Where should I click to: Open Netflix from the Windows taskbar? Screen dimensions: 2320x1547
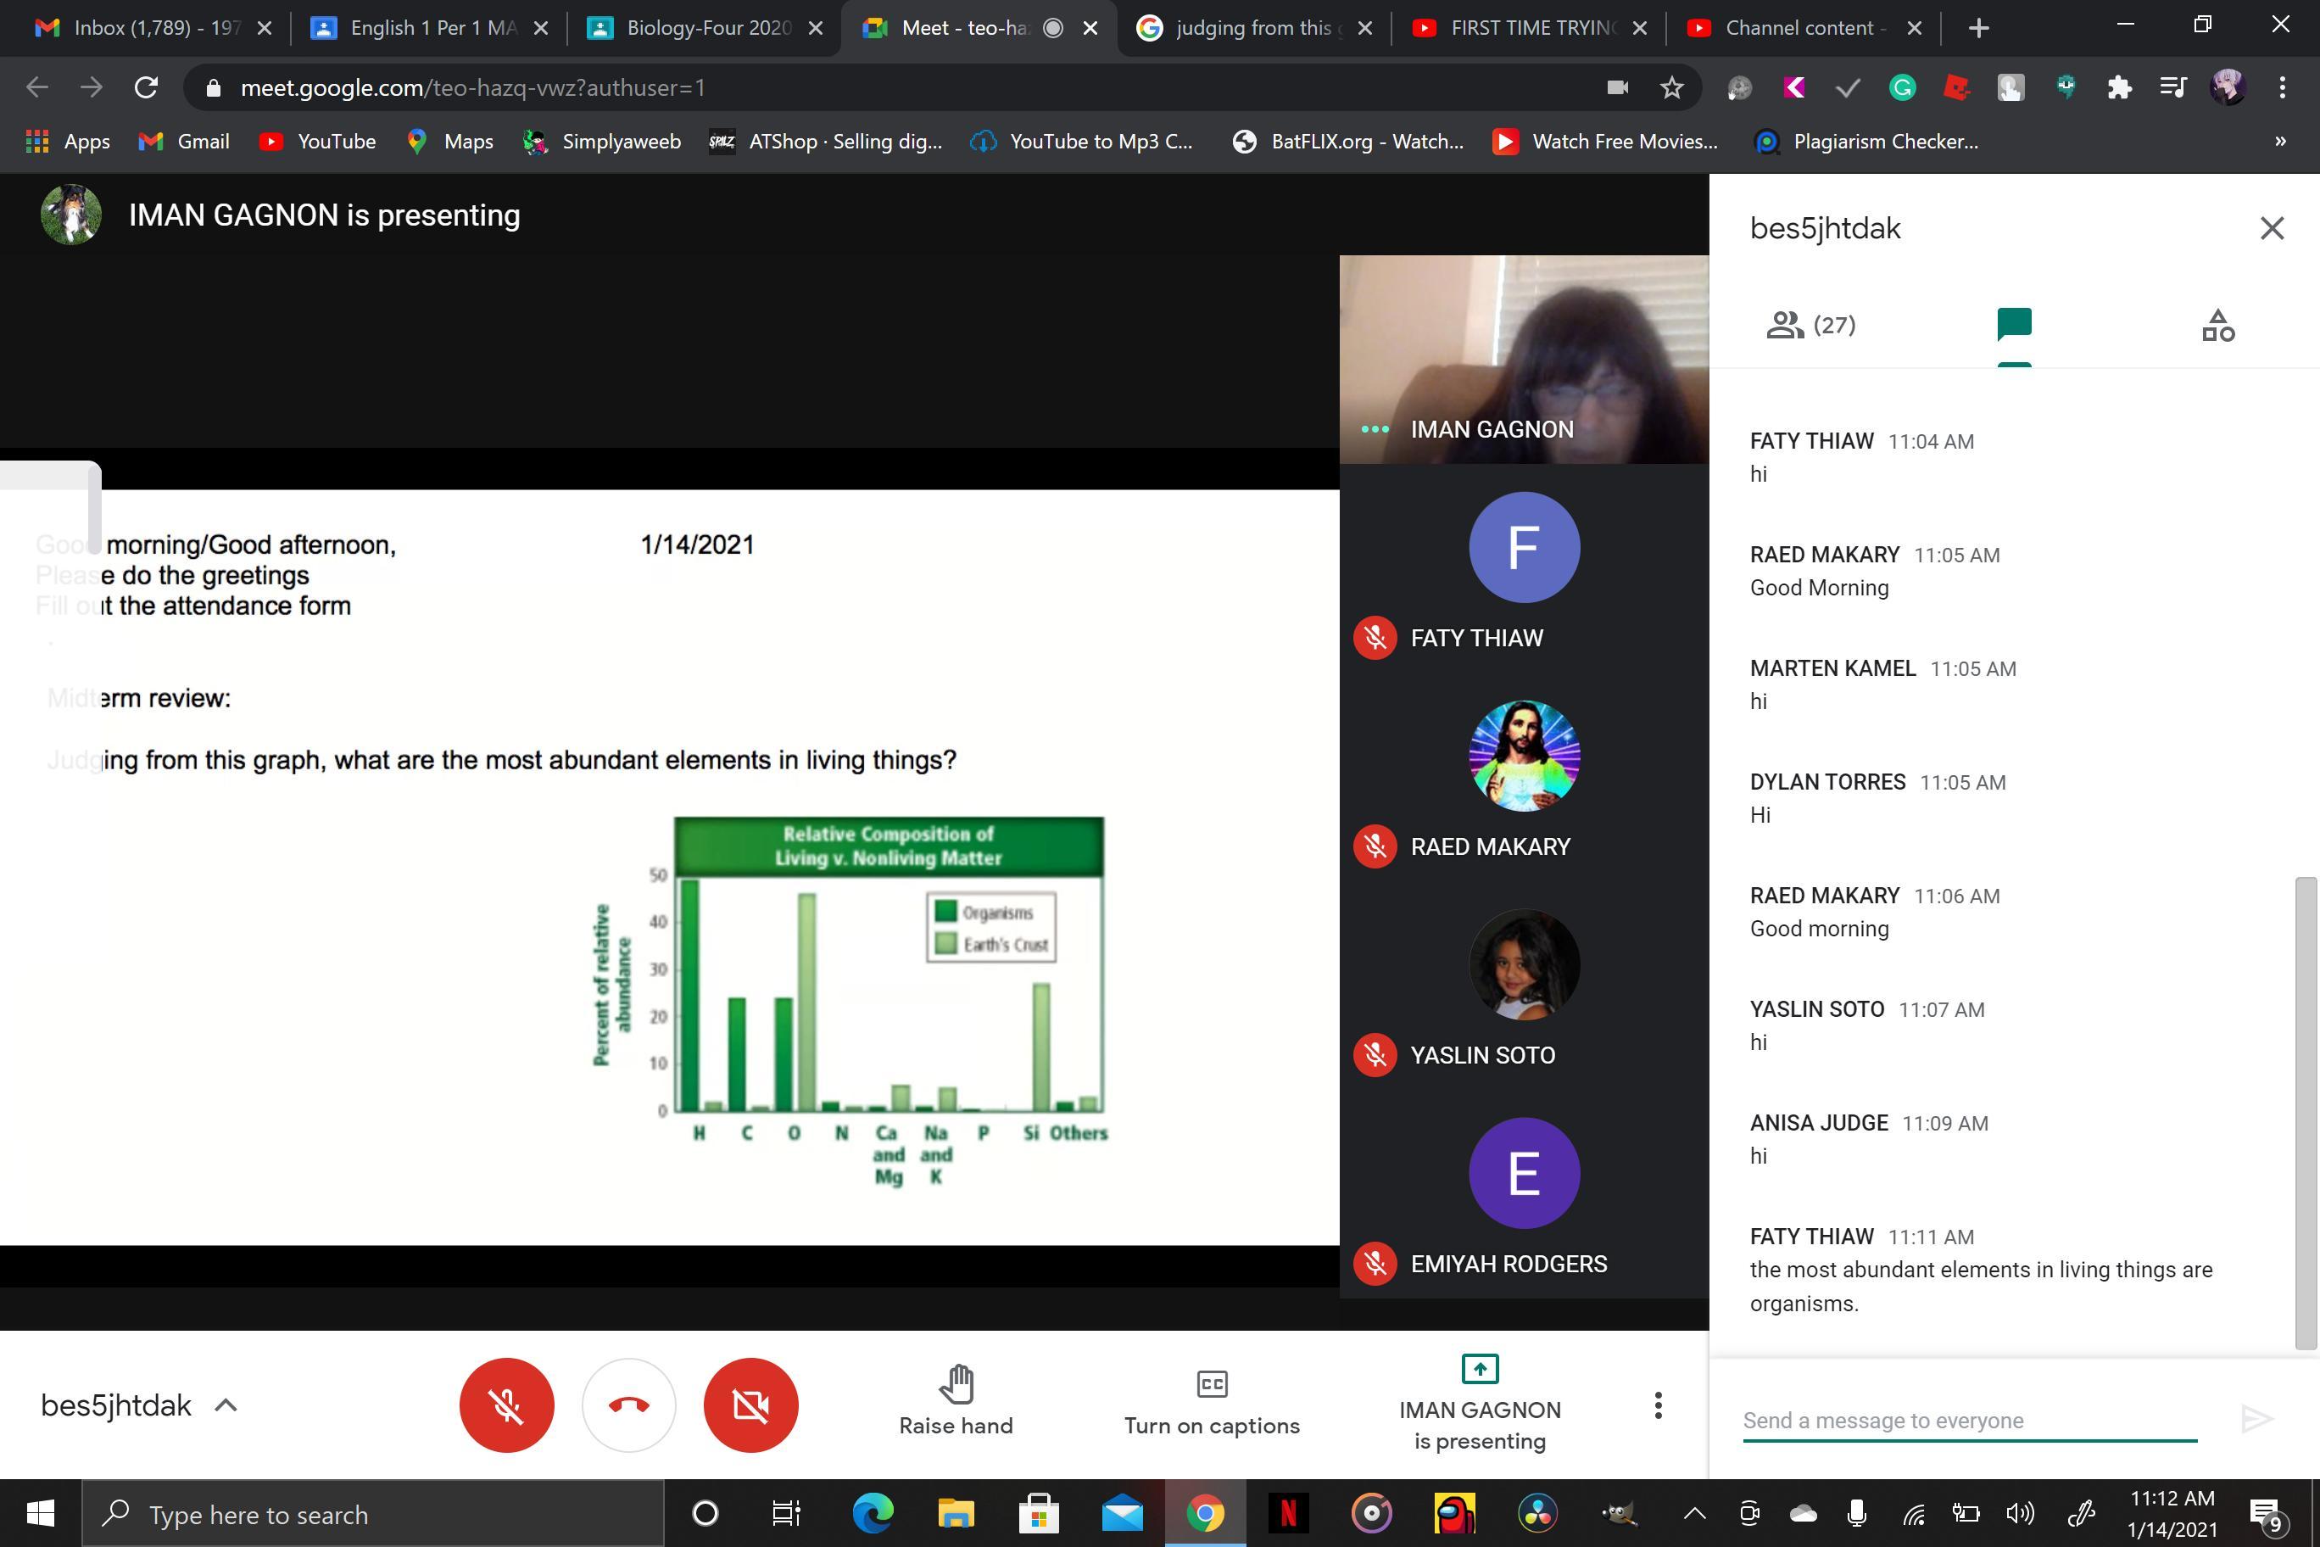coord(1287,1512)
